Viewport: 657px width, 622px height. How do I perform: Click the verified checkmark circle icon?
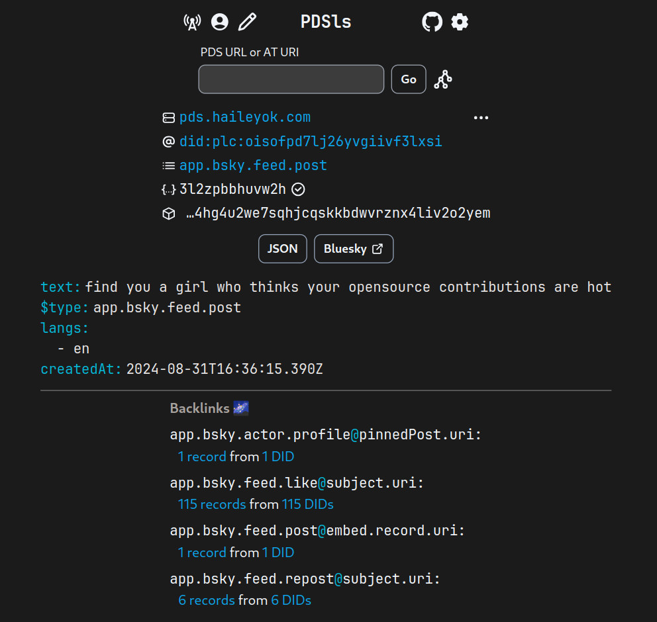click(298, 190)
